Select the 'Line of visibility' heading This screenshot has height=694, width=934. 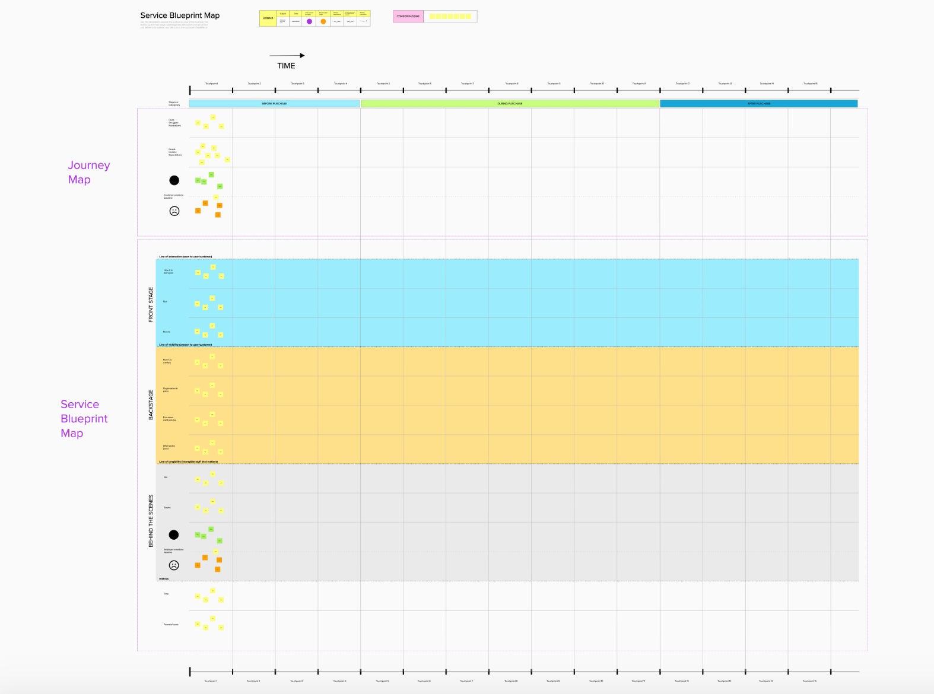click(185, 345)
